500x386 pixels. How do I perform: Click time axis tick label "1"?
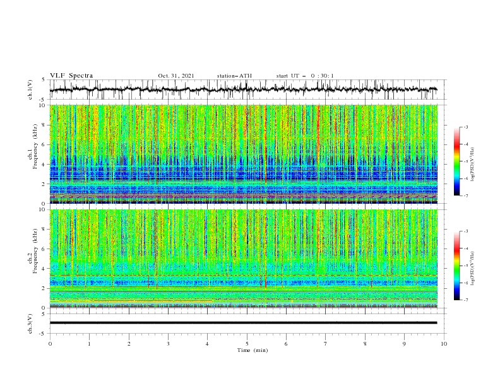[89, 344]
